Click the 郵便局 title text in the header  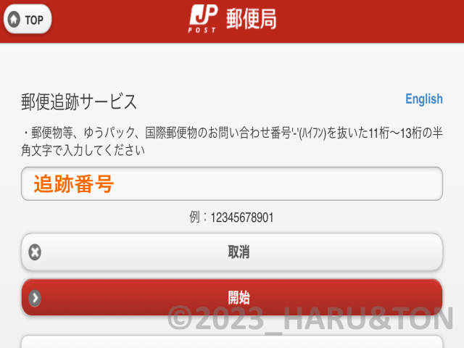pyautogui.click(x=252, y=19)
